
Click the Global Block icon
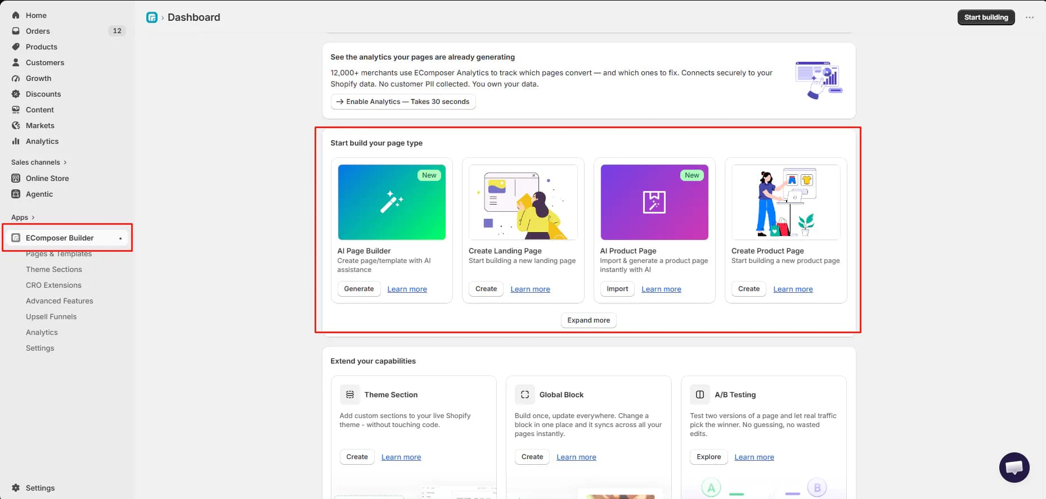point(525,394)
